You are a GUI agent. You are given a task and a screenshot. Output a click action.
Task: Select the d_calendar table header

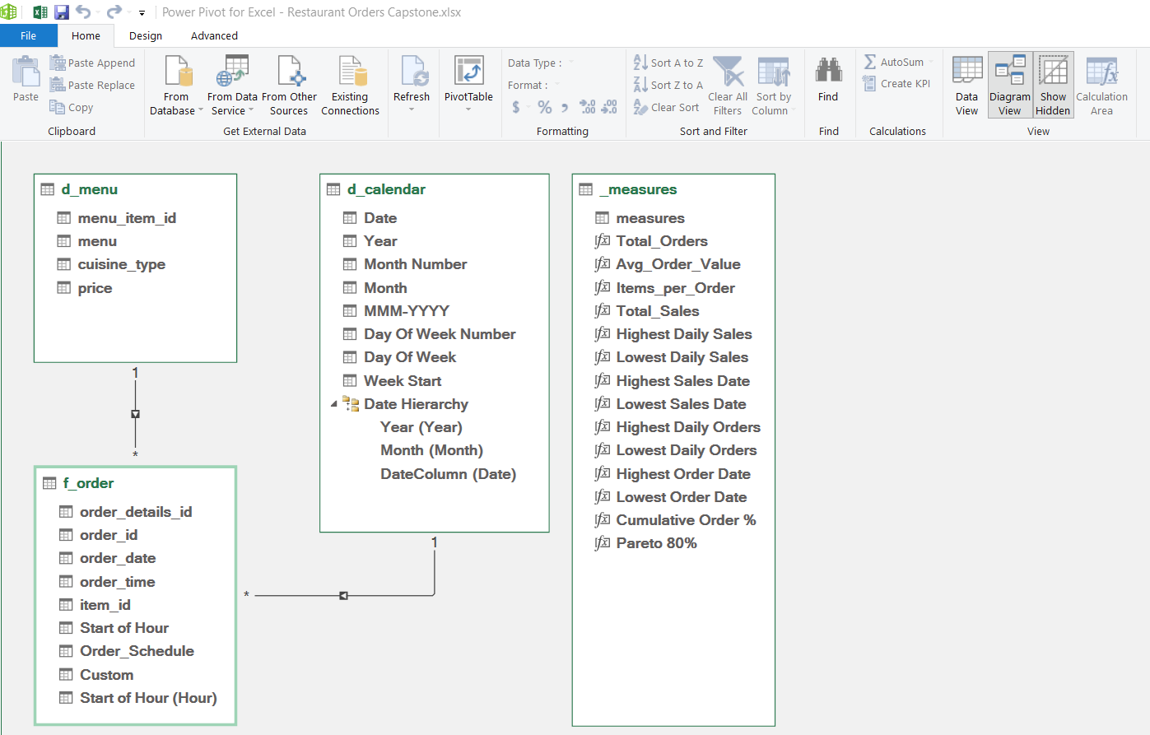(x=434, y=189)
